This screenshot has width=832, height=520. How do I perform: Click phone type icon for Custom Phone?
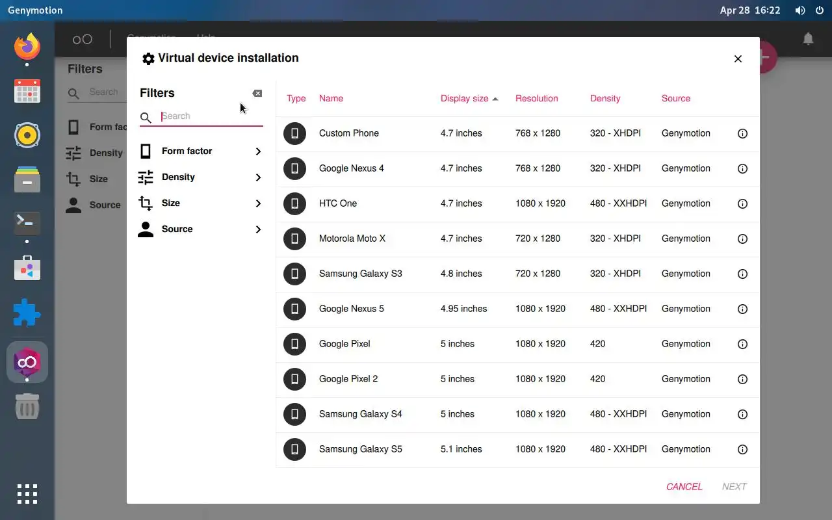click(x=294, y=133)
